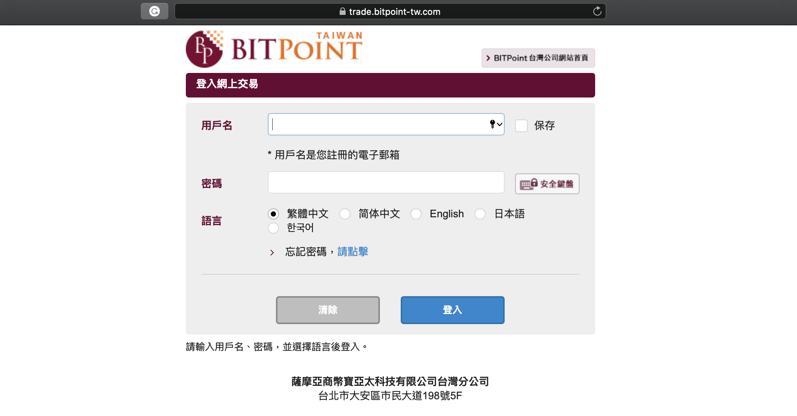Select 简体中文 language radio button
Viewport: 797px width, 416px height.
345,214
